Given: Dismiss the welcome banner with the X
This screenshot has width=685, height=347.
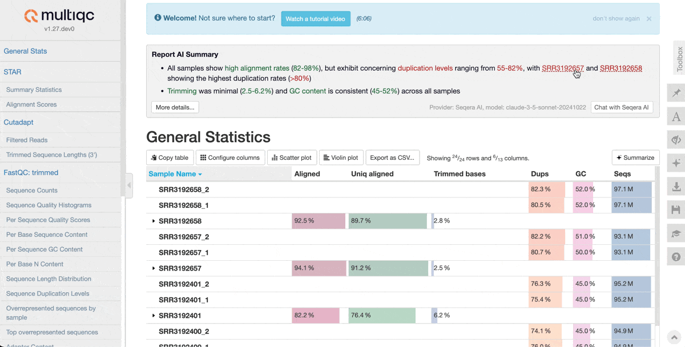Looking at the screenshot, I should click(x=648, y=18).
